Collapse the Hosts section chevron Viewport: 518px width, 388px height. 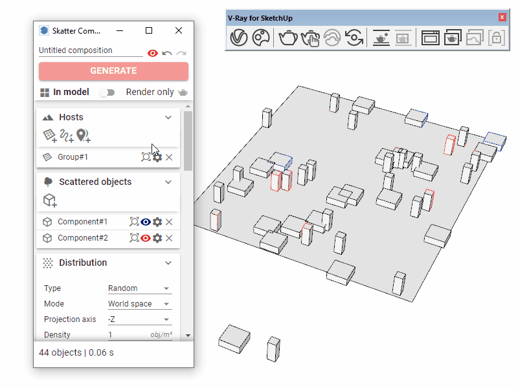point(168,117)
